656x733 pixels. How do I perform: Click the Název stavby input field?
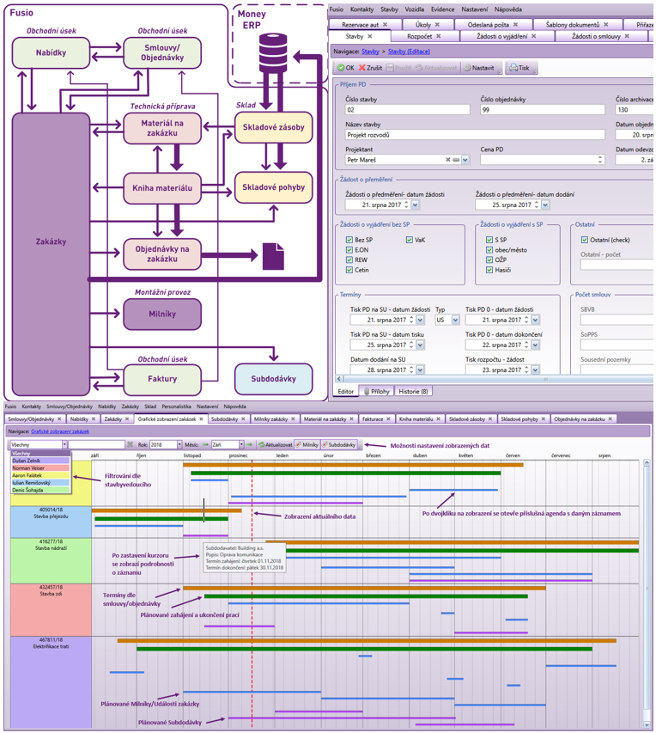408,135
